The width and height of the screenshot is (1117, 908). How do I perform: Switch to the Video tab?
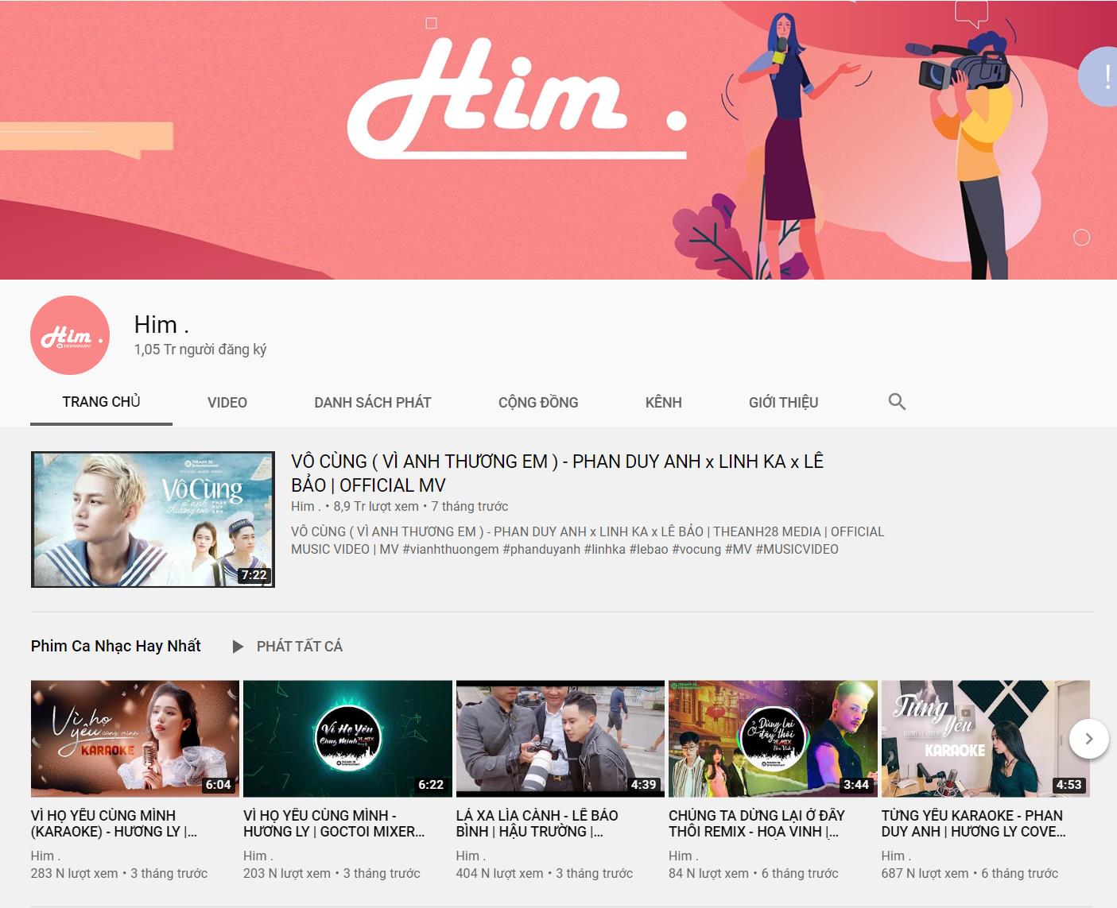(227, 403)
